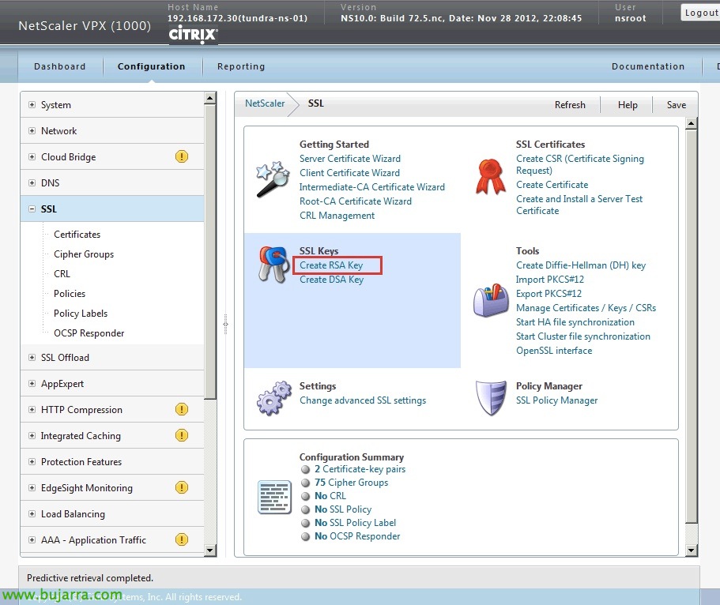Open the Root-CA Certificate Wizard
The height and width of the screenshot is (605, 720).
point(356,201)
